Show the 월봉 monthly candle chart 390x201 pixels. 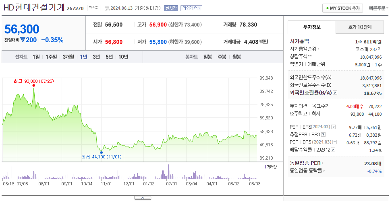(237, 57)
